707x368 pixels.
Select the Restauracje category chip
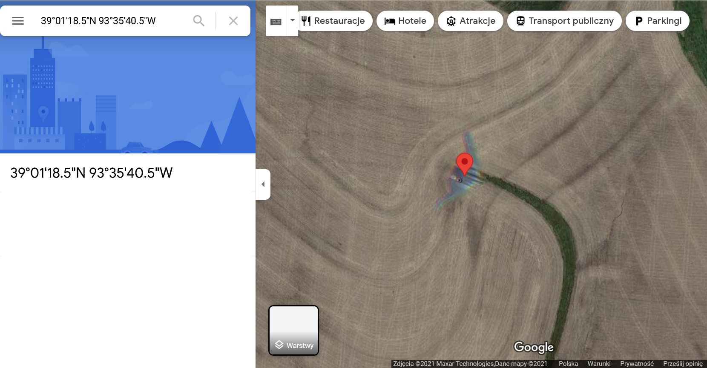334,21
